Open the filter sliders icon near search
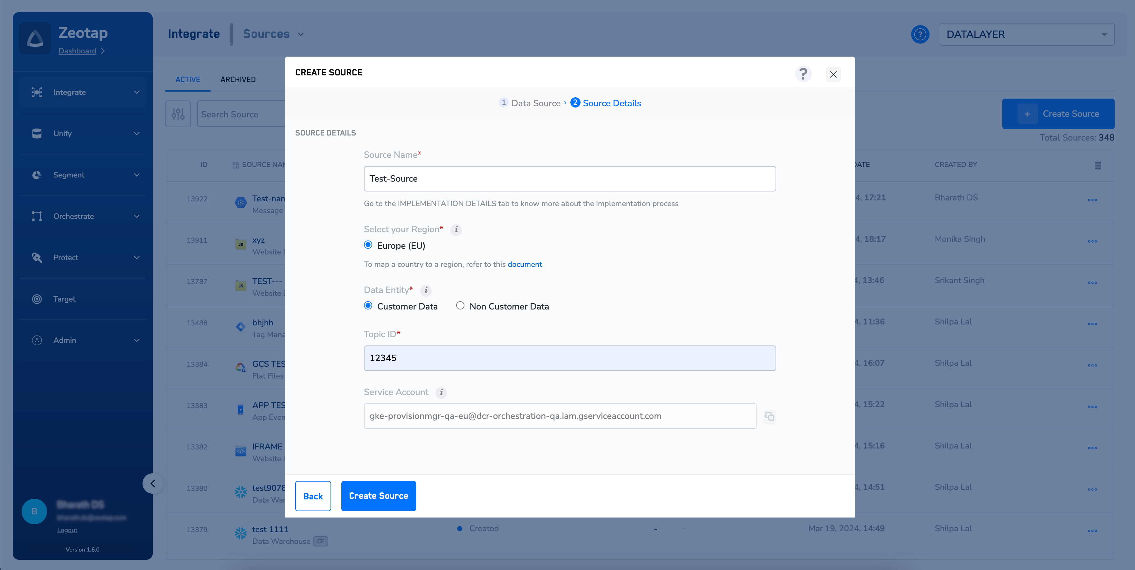The width and height of the screenshot is (1135, 570). point(178,114)
